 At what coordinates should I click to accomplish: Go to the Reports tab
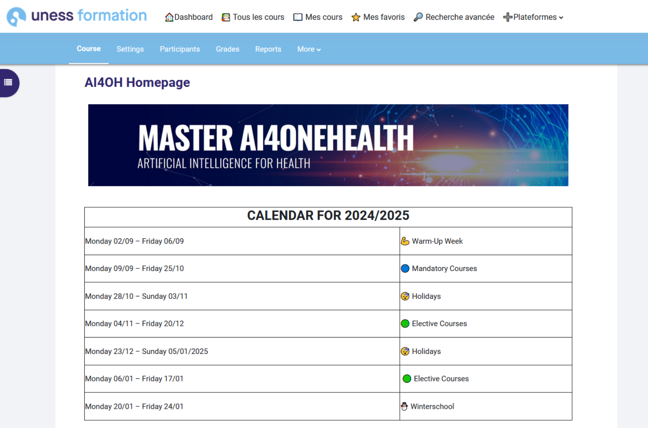[x=268, y=49]
